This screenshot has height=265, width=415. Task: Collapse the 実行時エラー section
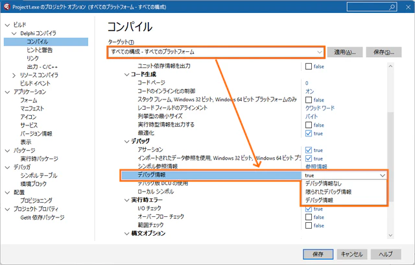(x=127, y=200)
